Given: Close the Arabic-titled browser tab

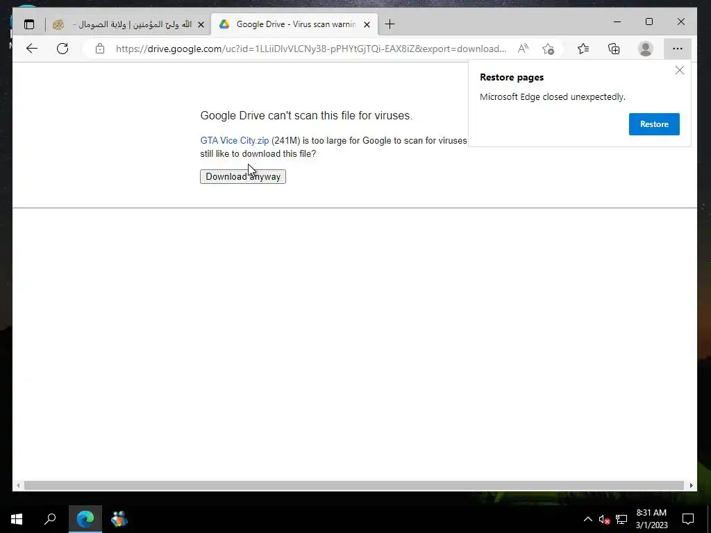Looking at the screenshot, I should pyautogui.click(x=201, y=24).
